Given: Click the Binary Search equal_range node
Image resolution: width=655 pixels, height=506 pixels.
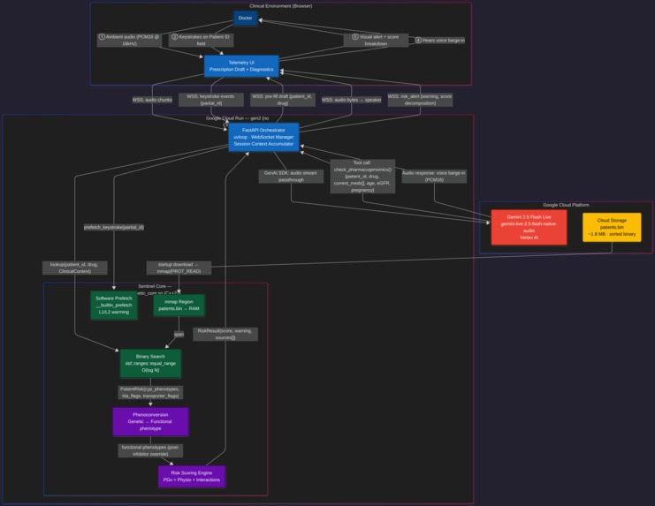Looking at the screenshot, I should (x=150, y=363).
